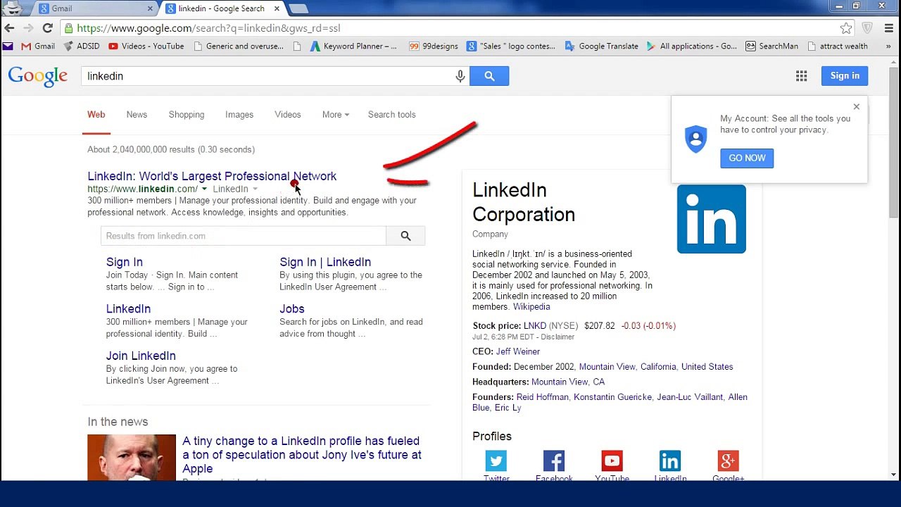Screen dimensions: 901x507
Task: Click the LNKD stock ticker link
Action: point(535,326)
